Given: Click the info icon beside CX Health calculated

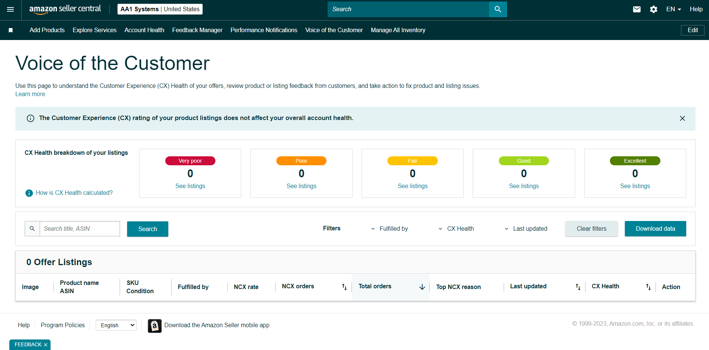Looking at the screenshot, I should pyautogui.click(x=29, y=193).
